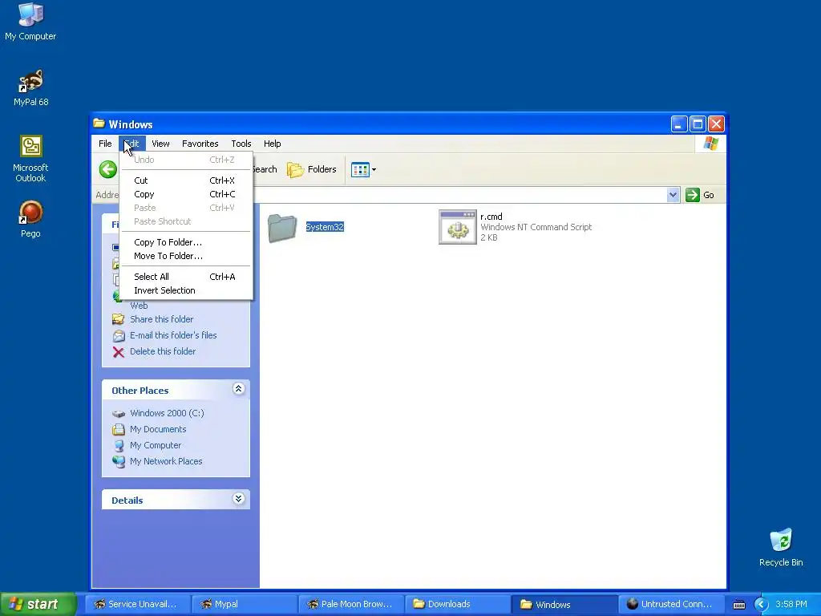Viewport: 821px width, 616px height.
Task: Click Delete this folder link
Action: point(163,351)
